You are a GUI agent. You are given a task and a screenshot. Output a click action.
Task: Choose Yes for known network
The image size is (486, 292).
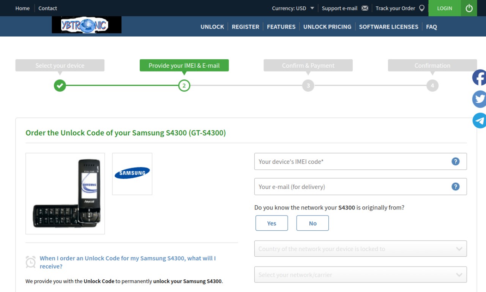coord(271,223)
